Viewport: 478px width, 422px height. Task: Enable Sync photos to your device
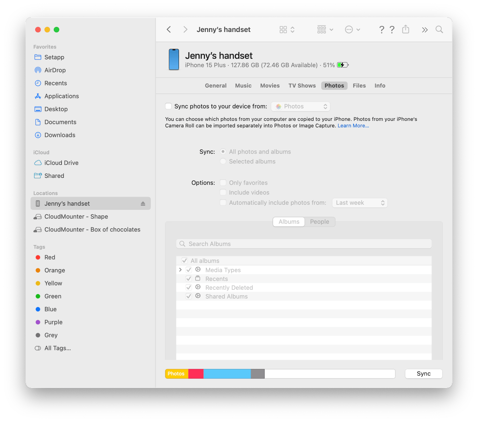[168, 106]
